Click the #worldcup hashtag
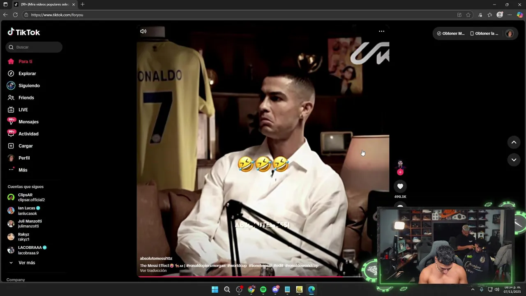526x296 pixels. pos(237,266)
